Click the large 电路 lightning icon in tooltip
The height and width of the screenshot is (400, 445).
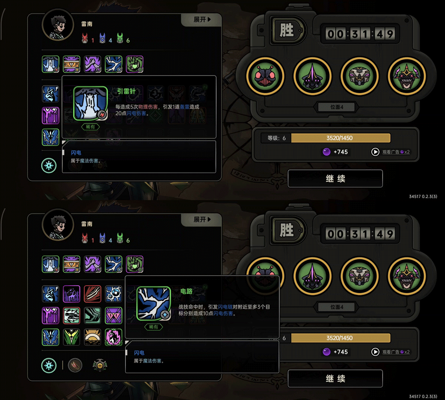pyautogui.click(x=153, y=303)
